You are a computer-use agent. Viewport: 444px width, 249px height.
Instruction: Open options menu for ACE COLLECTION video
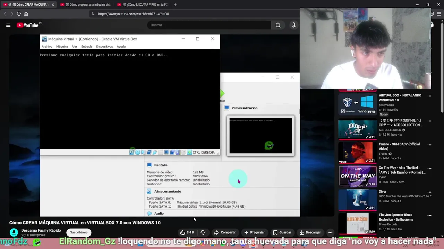pyautogui.click(x=429, y=121)
